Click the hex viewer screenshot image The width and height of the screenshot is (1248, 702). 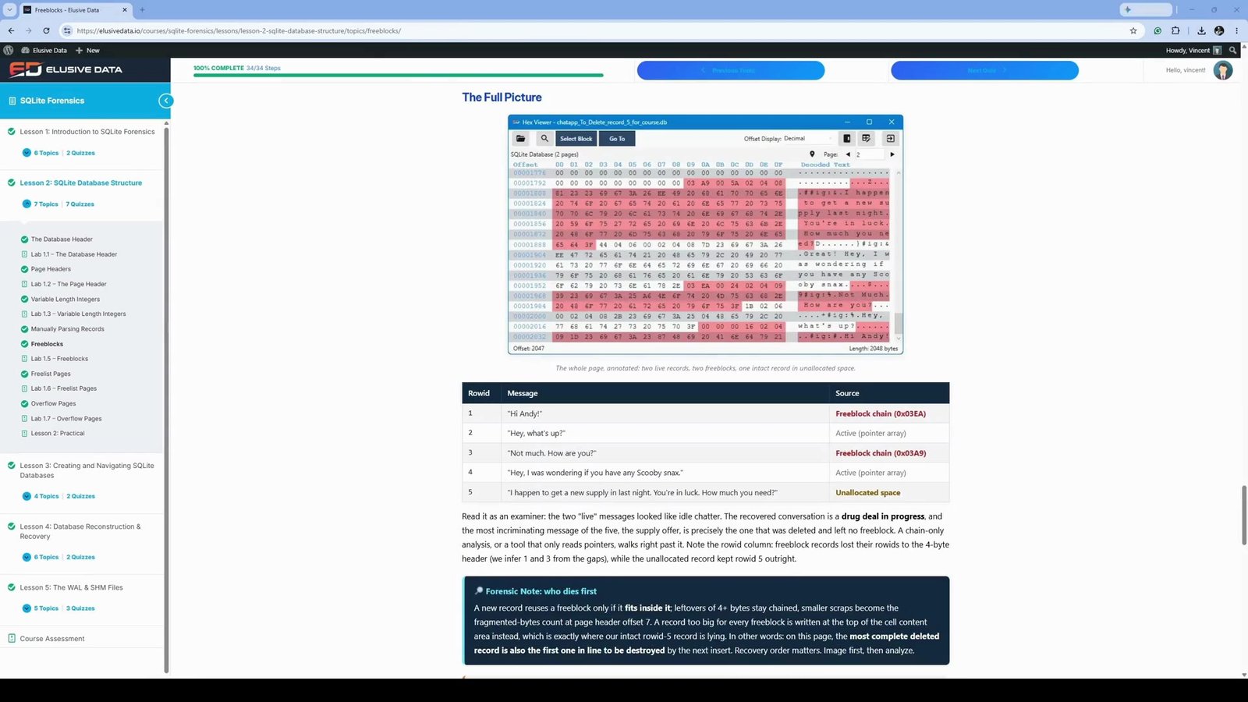[x=705, y=235]
